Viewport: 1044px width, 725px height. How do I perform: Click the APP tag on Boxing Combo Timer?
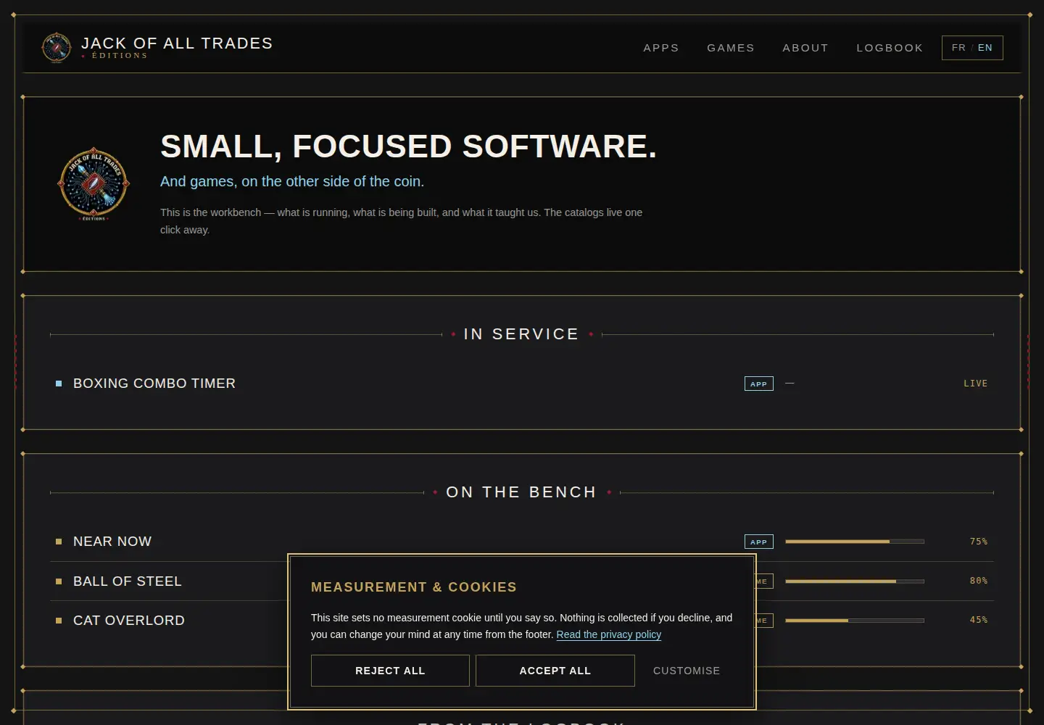click(x=759, y=384)
